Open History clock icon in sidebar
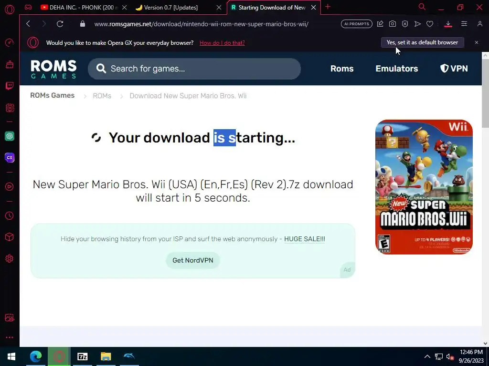Viewport: 489px width, 366px height. coord(10,215)
